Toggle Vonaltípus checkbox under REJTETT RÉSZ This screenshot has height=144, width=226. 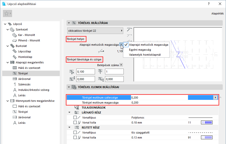point(75,133)
